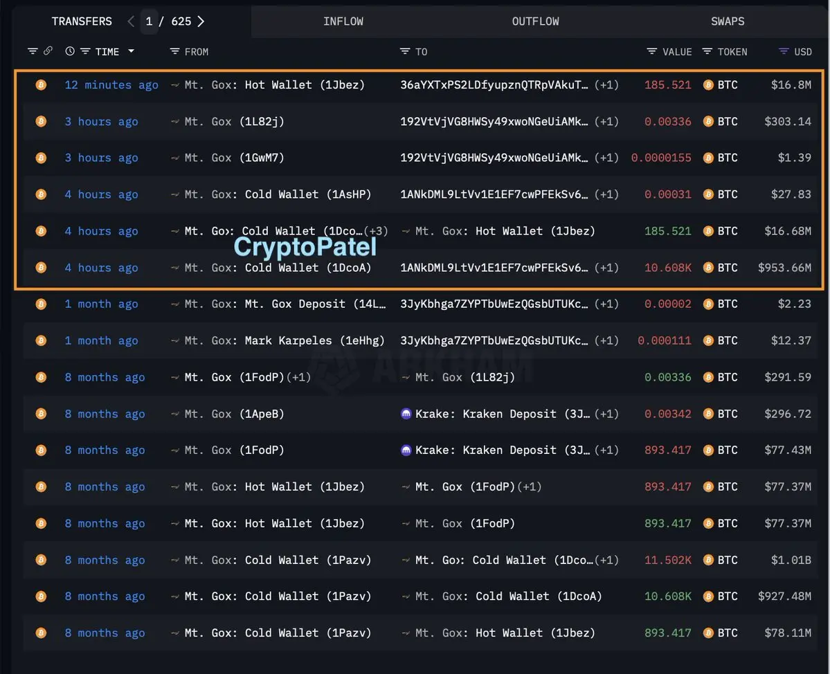830x674 pixels.
Task: Click the Bitcoin icon in the 12 minutes ago row
Action: (41, 85)
